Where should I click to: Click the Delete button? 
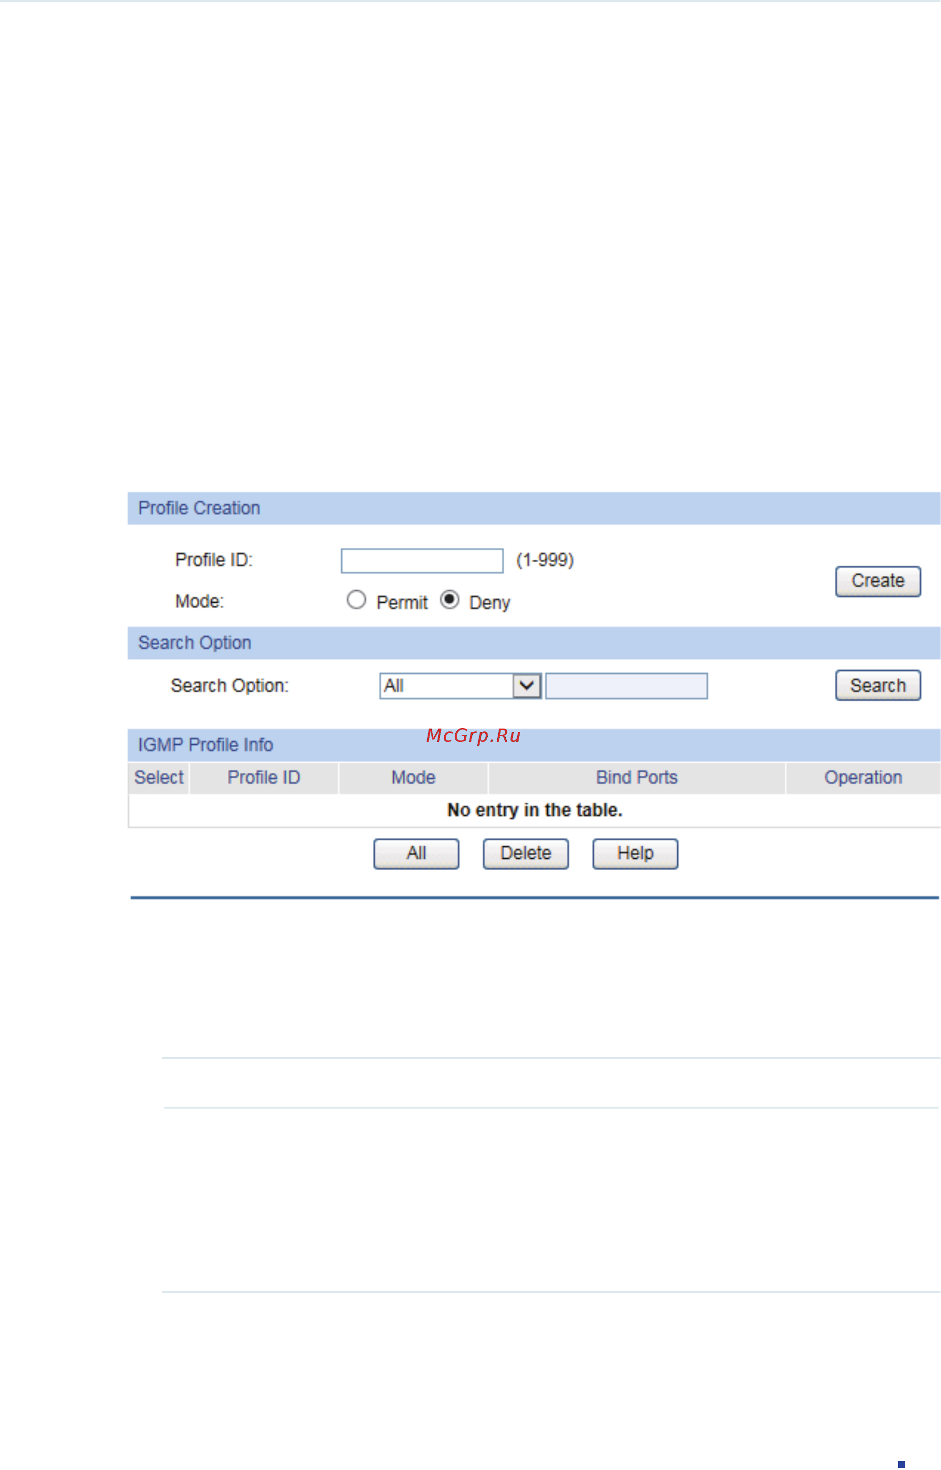tap(525, 853)
